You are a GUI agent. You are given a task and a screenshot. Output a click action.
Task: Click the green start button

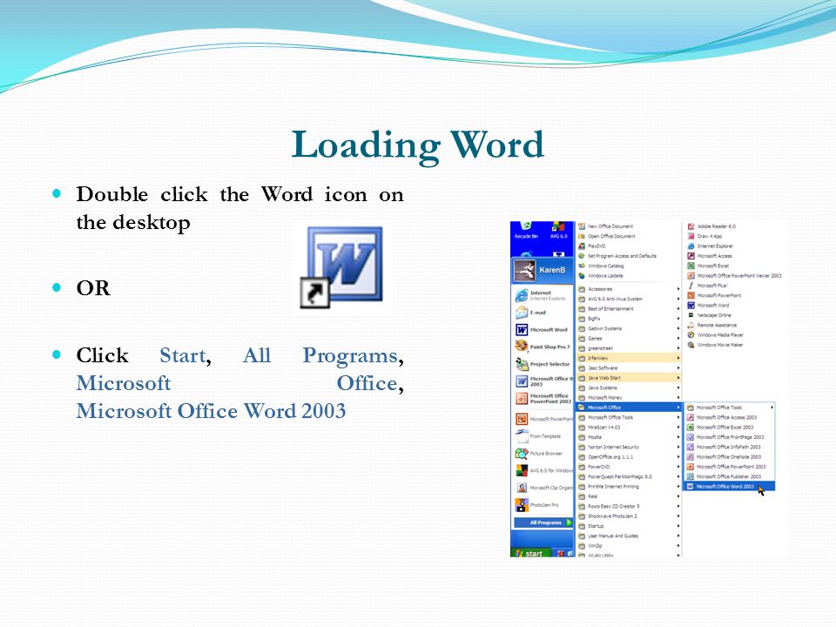tap(529, 554)
